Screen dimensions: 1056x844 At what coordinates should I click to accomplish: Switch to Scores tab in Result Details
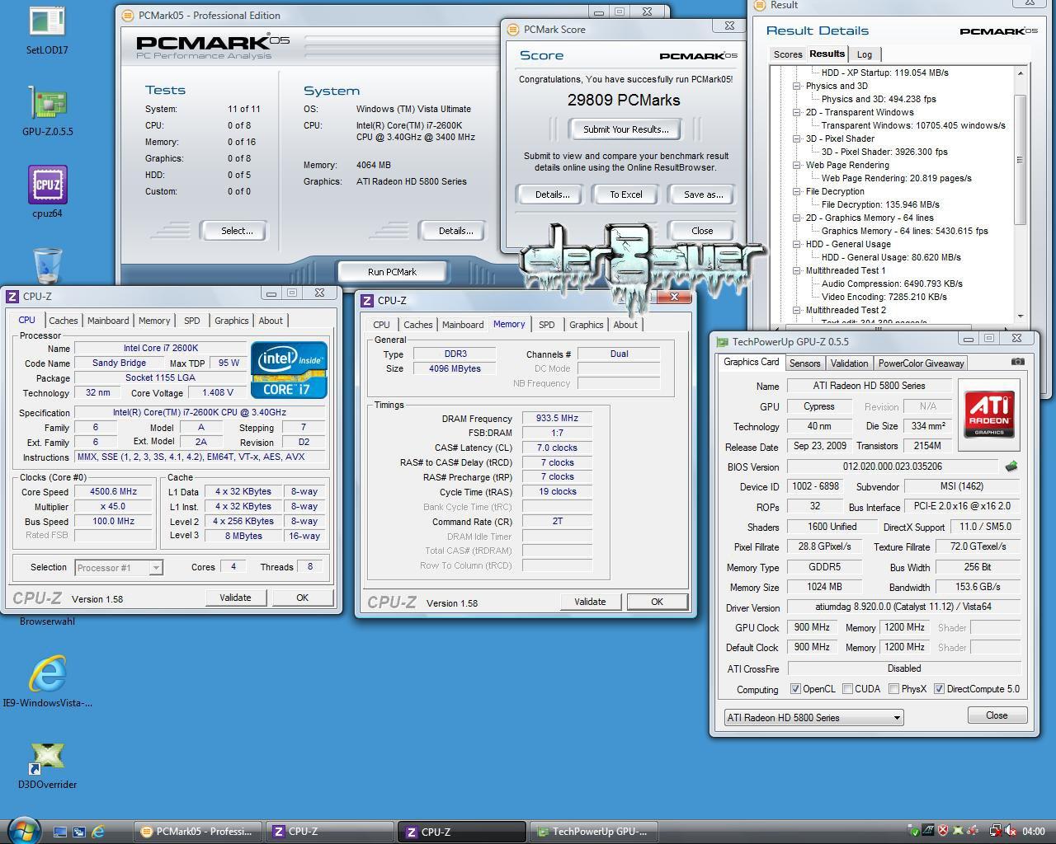[787, 54]
